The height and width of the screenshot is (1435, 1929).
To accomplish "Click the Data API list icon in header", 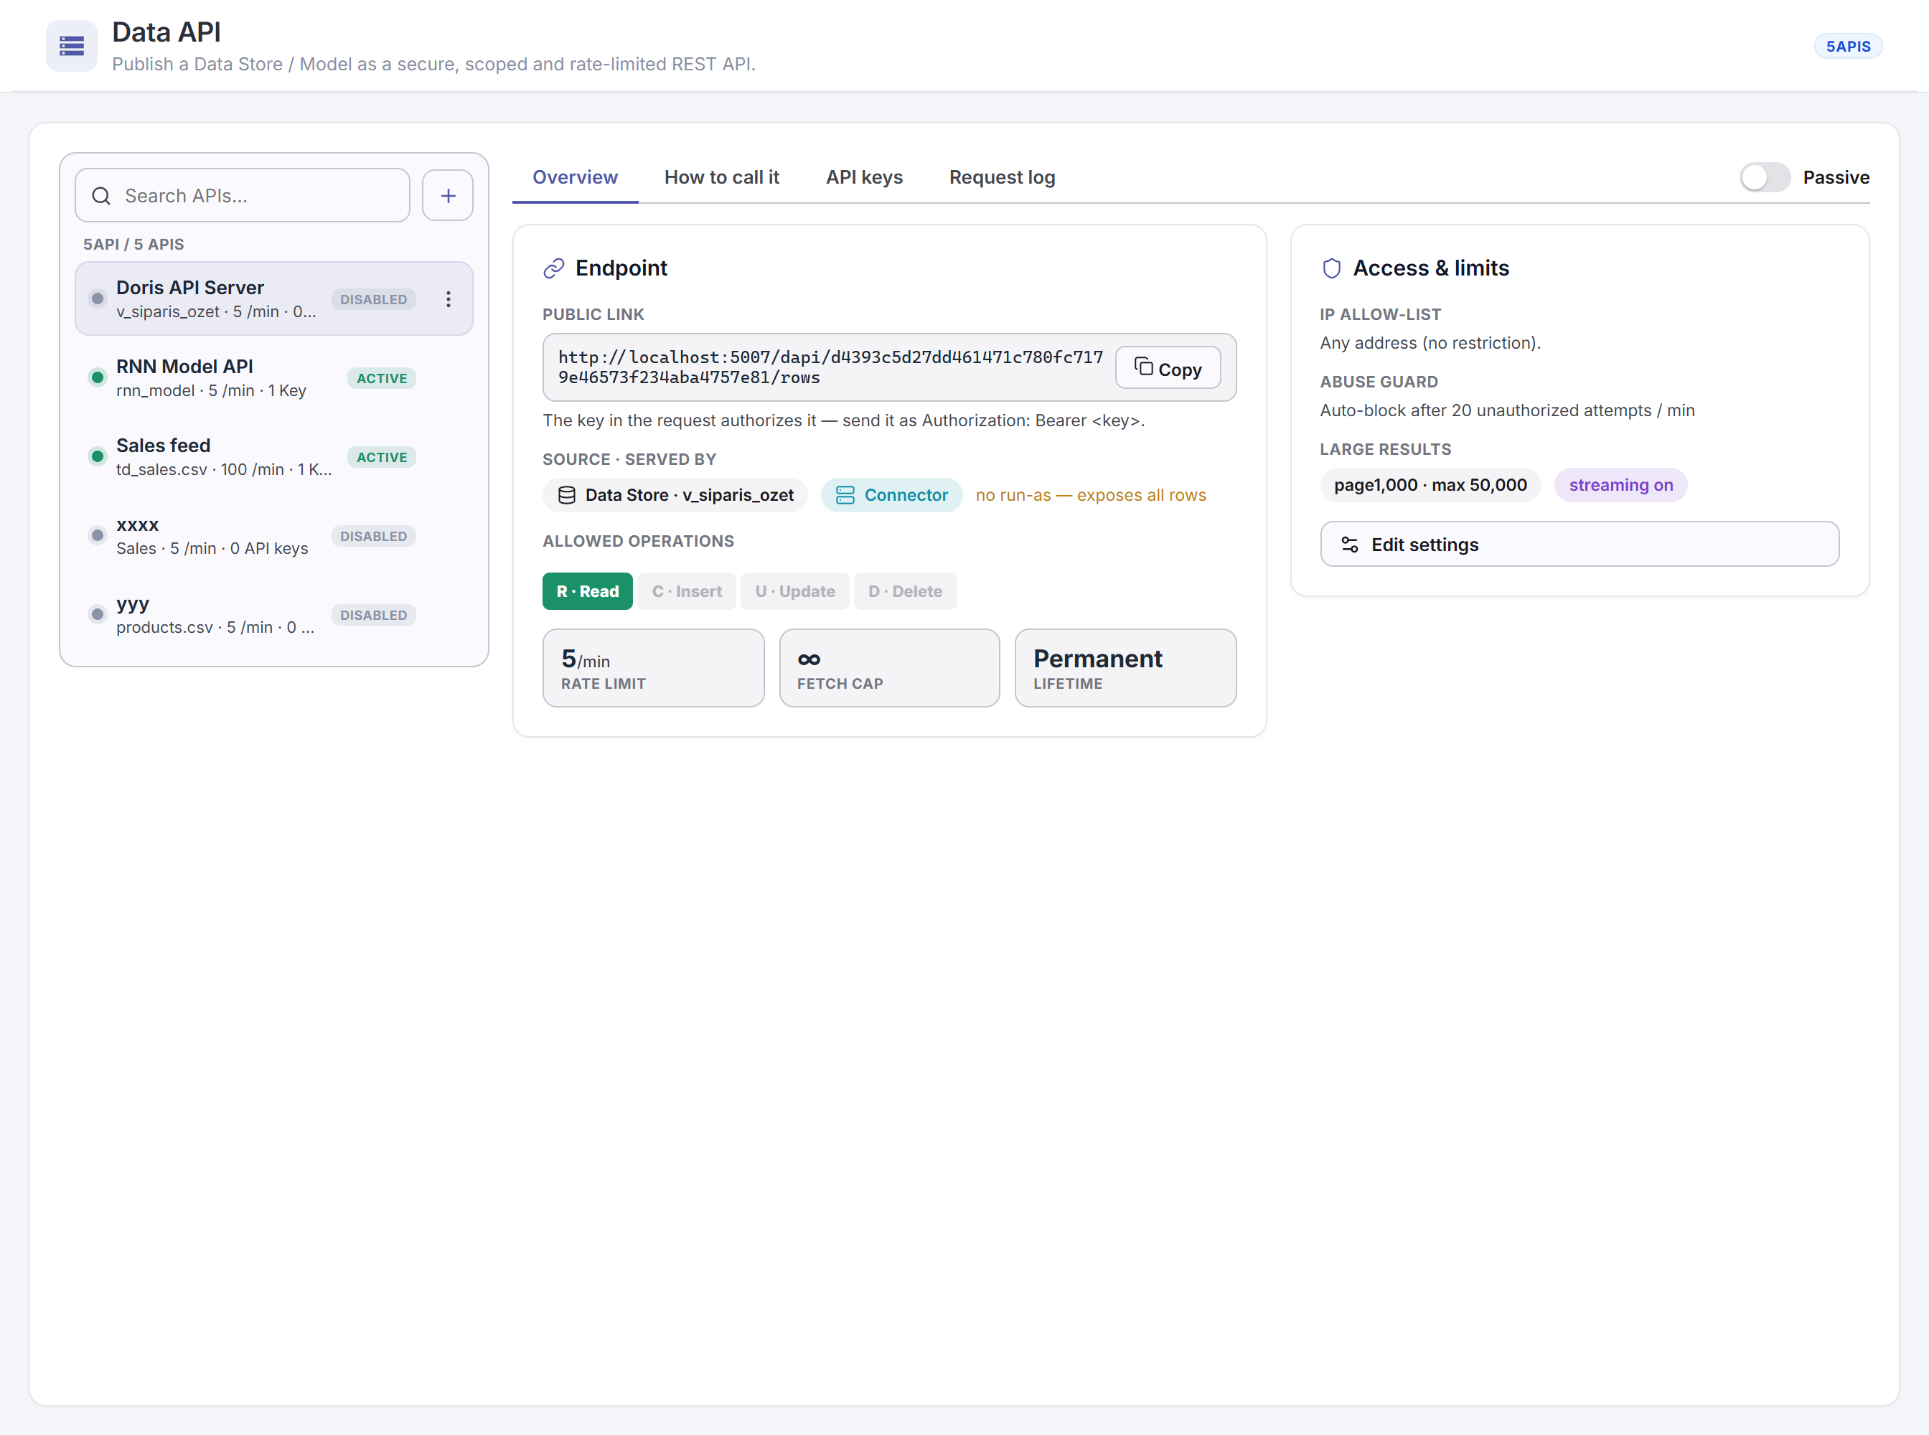I will (71, 46).
